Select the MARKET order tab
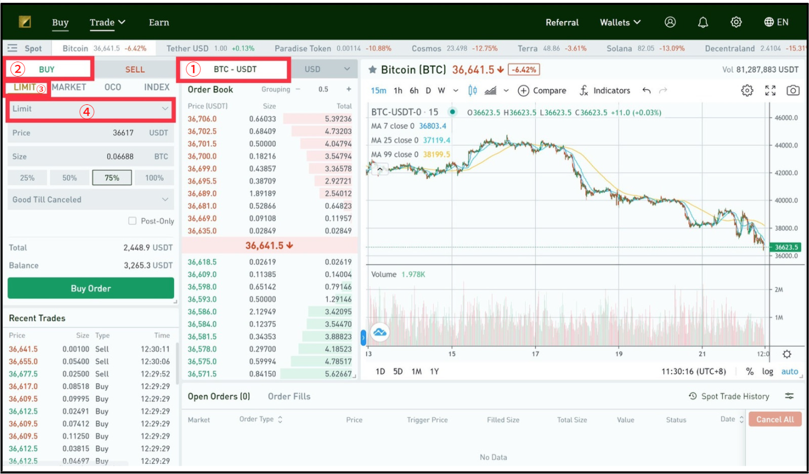This screenshot has height=474, width=809. 69,87
